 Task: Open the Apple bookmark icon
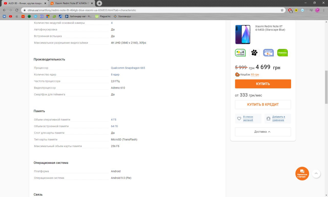pyautogui.click(x=17, y=16)
